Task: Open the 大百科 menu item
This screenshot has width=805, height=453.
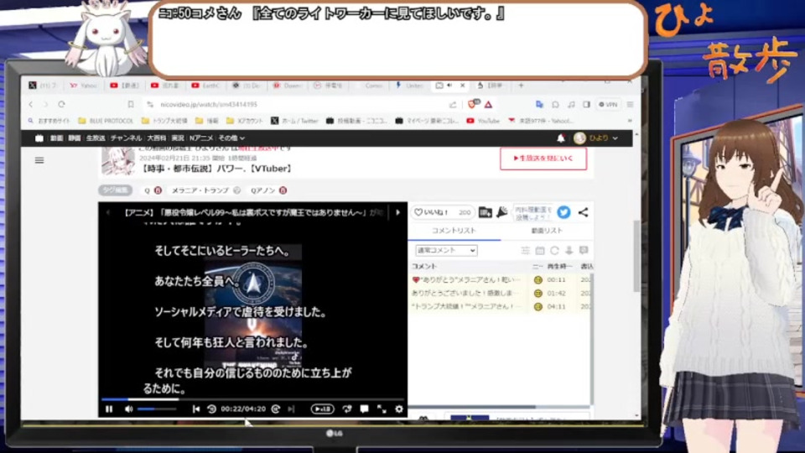Action: click(x=157, y=138)
